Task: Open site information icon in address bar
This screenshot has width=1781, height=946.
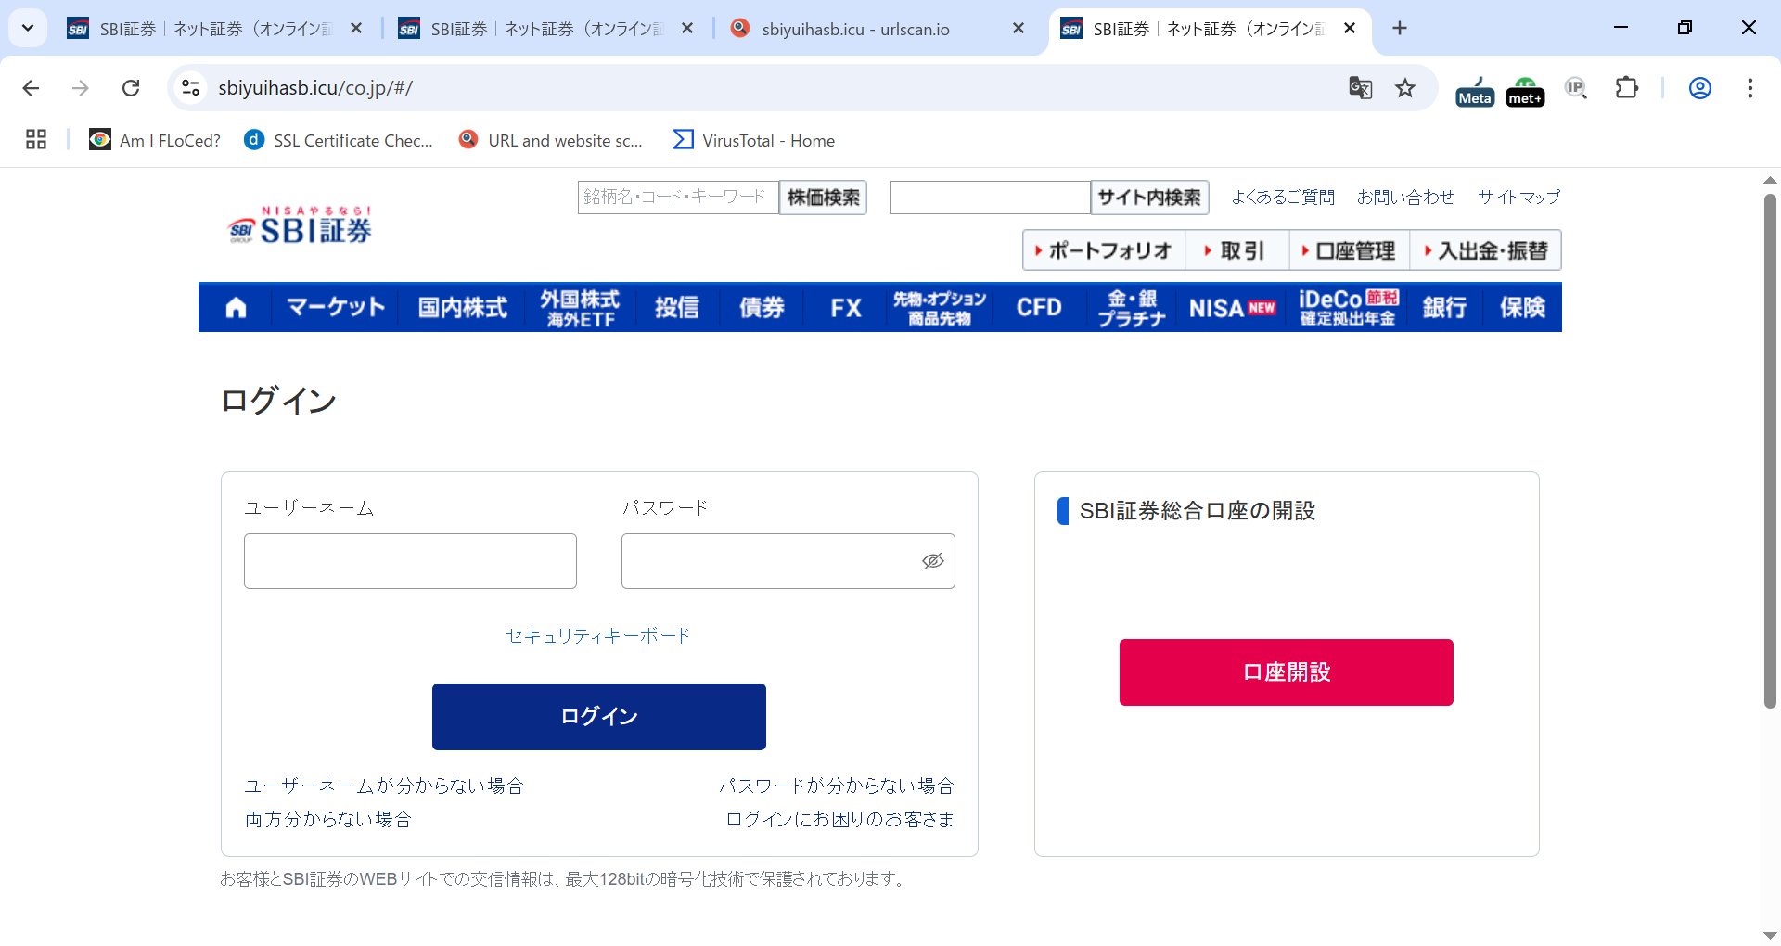Action: pyautogui.click(x=190, y=88)
